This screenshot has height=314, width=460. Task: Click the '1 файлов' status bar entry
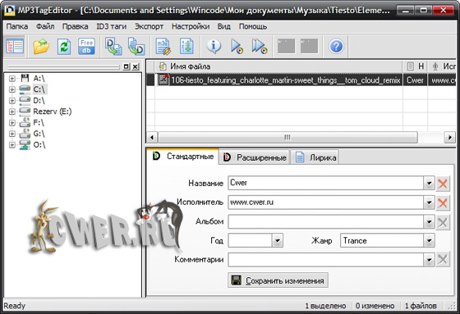[x=421, y=306]
